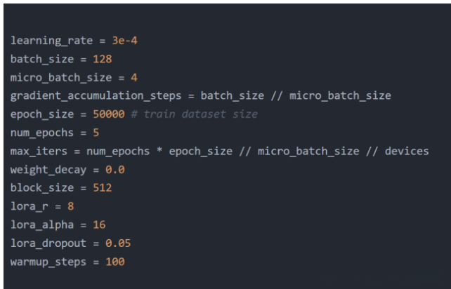Click the warmup_steps value 100
This screenshot has width=451, height=289.
coord(115,262)
